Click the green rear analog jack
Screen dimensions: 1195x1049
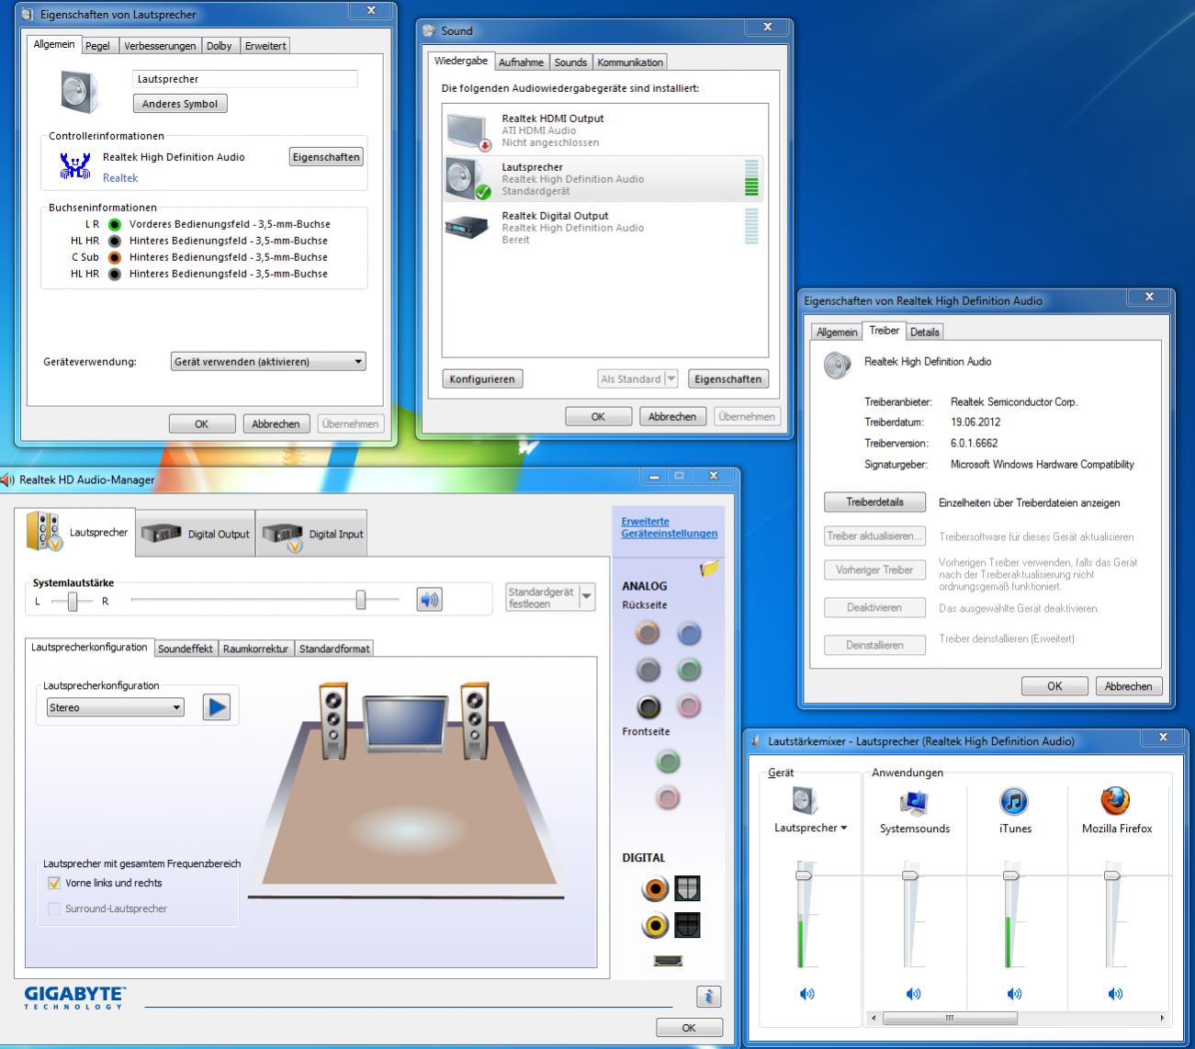tap(689, 670)
